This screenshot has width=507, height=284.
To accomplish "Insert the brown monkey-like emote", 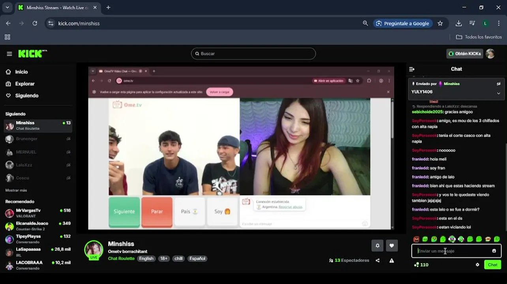I will [x=488, y=239].
